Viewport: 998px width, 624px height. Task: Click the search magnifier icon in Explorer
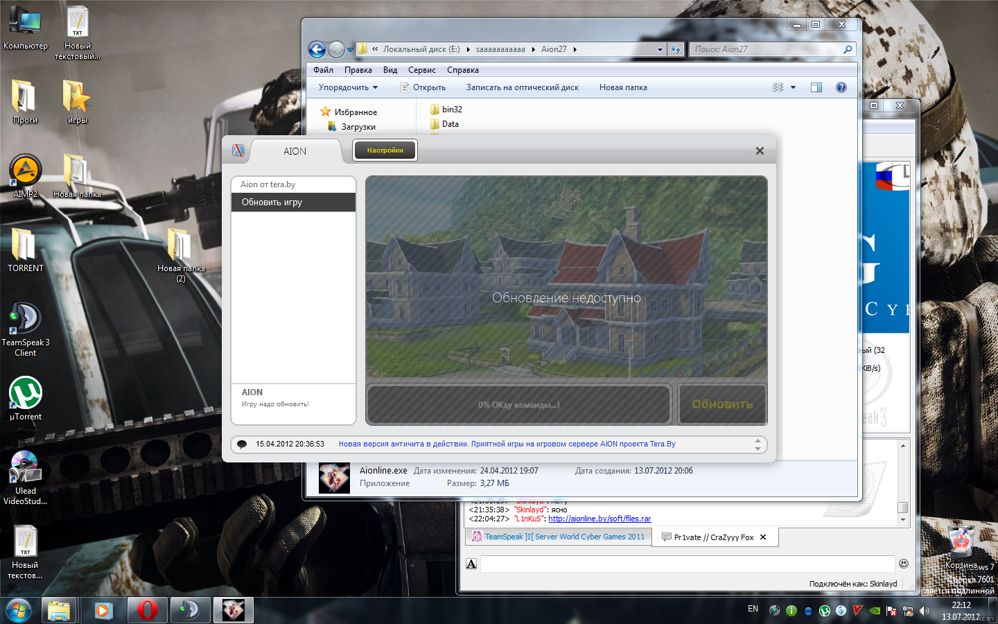pyautogui.click(x=848, y=49)
